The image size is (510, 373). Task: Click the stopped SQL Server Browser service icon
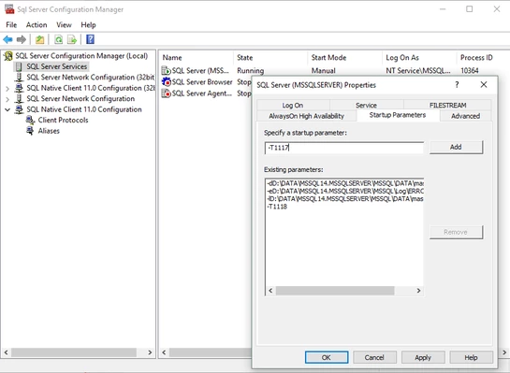(166, 82)
